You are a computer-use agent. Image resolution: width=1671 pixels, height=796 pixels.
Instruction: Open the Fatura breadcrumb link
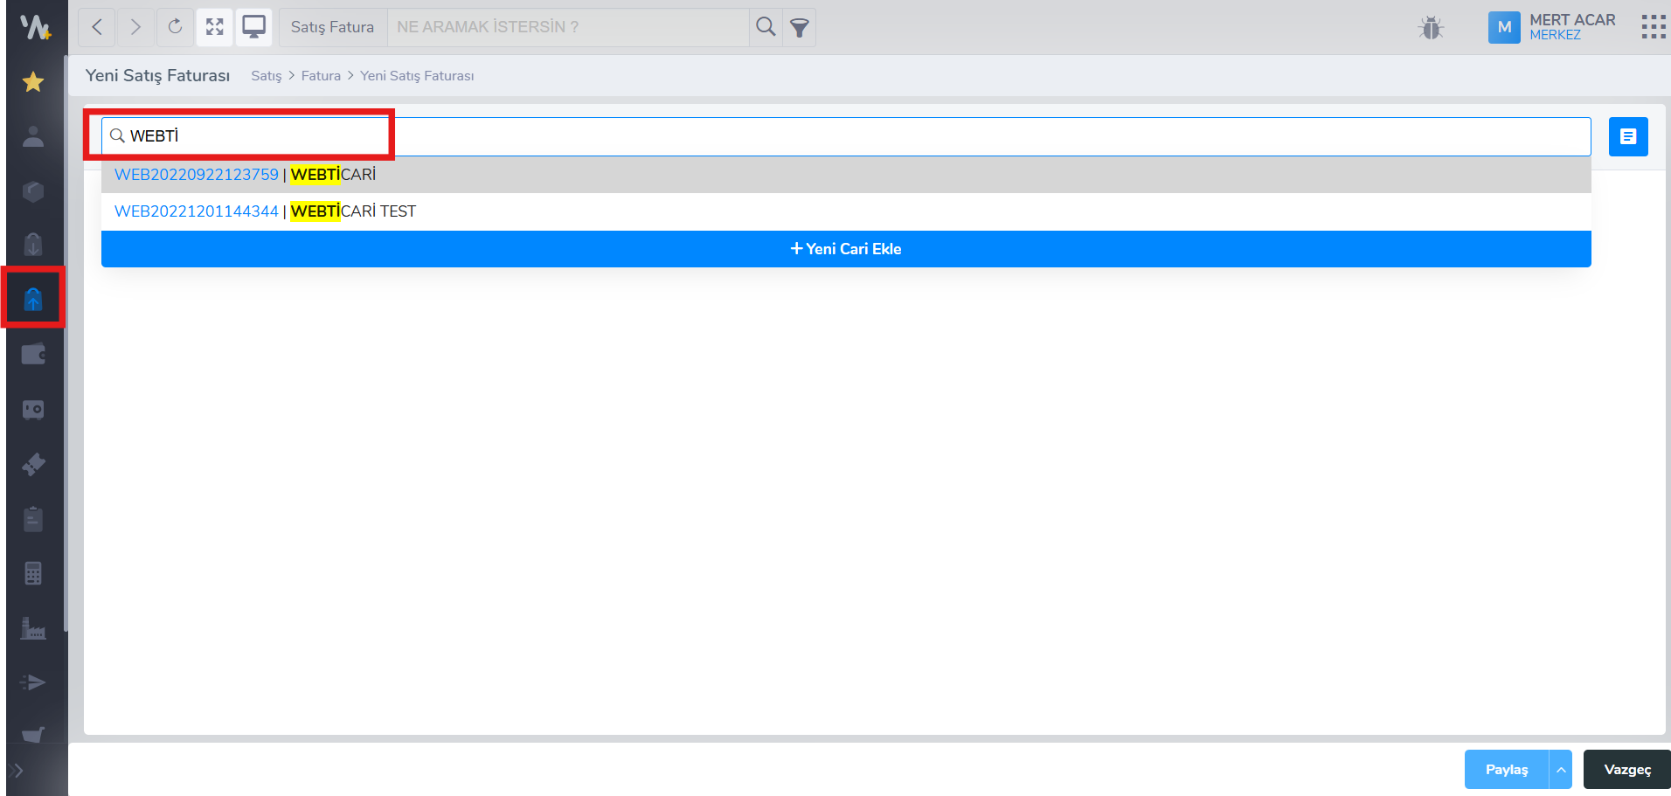[x=321, y=76]
